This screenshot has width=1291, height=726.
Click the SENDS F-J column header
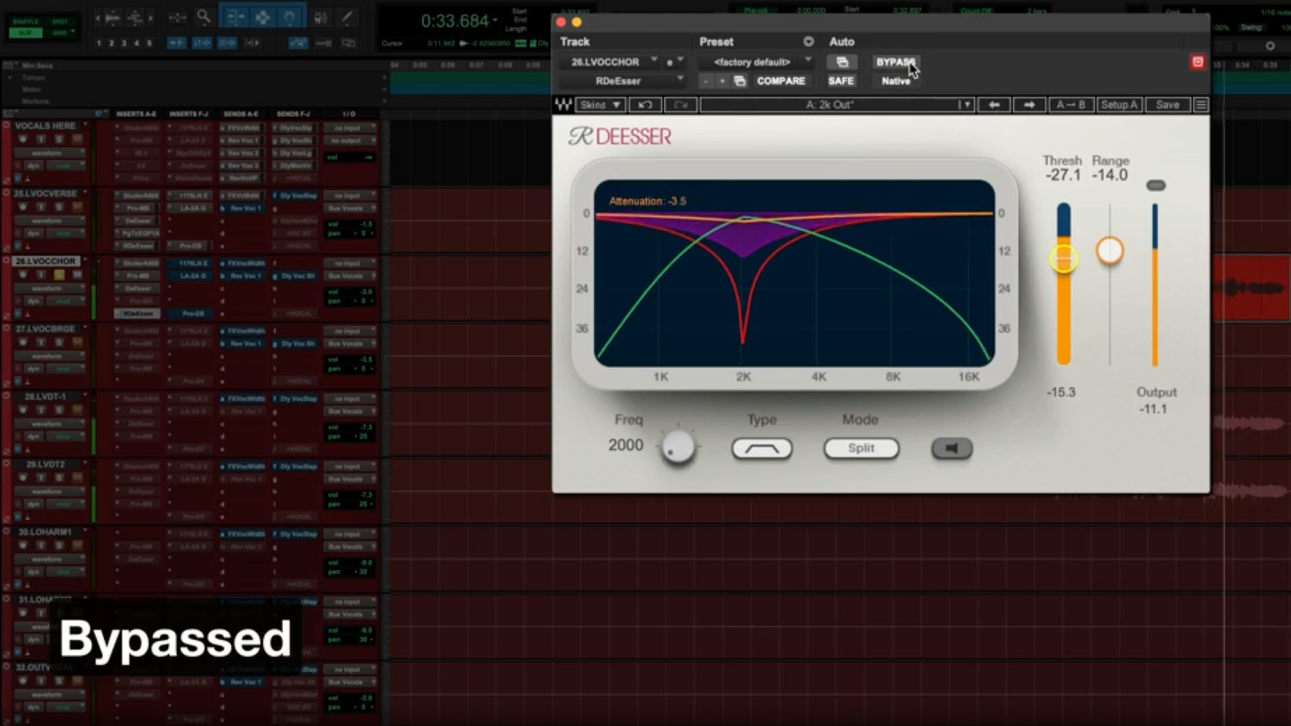click(293, 114)
